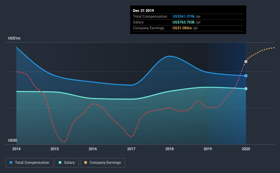Click the Company Earnings label in tooltip
Image resolution: width=280 pixels, height=173 pixels.
pyautogui.click(x=149, y=28)
